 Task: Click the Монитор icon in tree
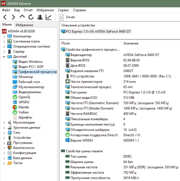click(x=15, y=77)
